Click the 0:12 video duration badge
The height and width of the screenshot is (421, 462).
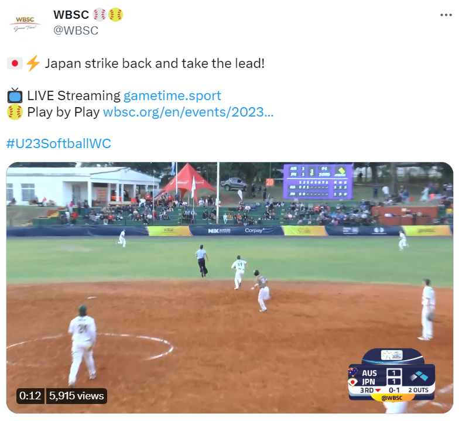point(30,396)
